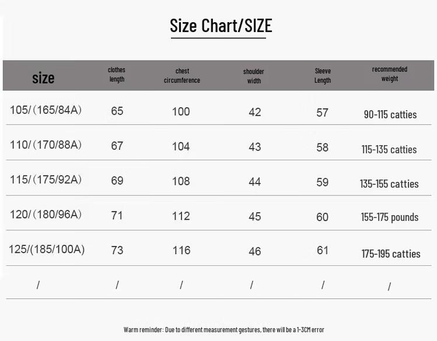Select the clothes length value 73
437x341 pixels.
pos(117,250)
